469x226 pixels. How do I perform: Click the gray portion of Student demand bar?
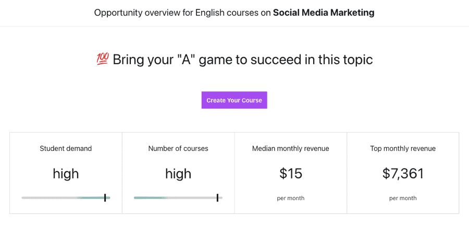coord(47,198)
